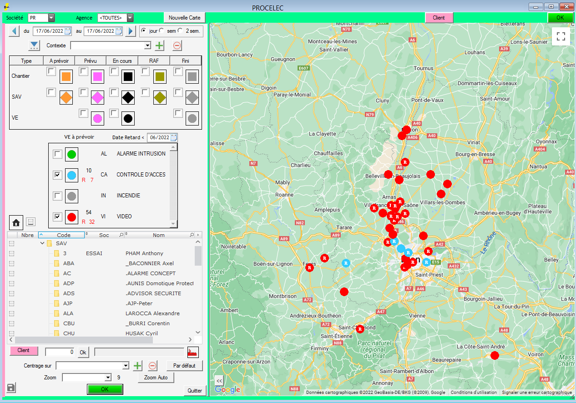Add a context with the green plus
This screenshot has height=403, width=576.
pyautogui.click(x=159, y=45)
